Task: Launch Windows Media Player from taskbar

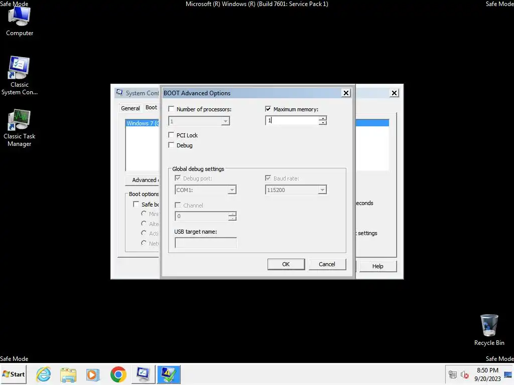Action: tap(93, 374)
